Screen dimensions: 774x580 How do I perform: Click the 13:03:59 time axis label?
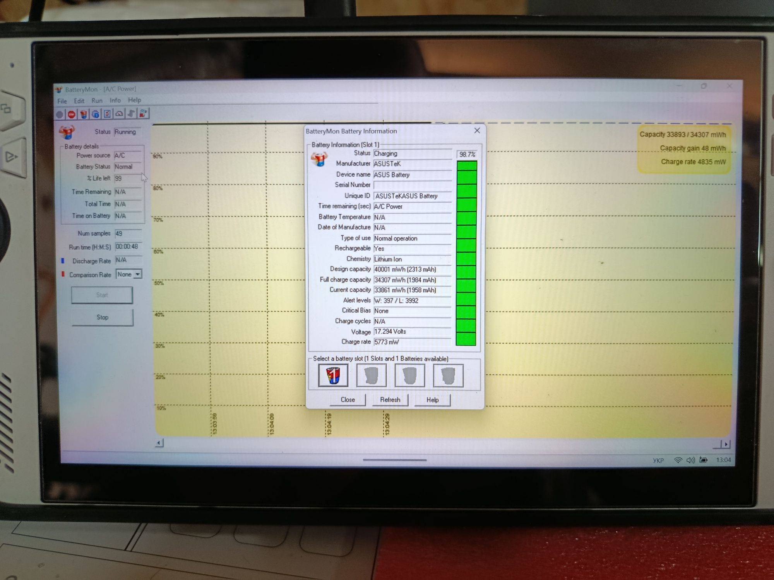point(215,425)
